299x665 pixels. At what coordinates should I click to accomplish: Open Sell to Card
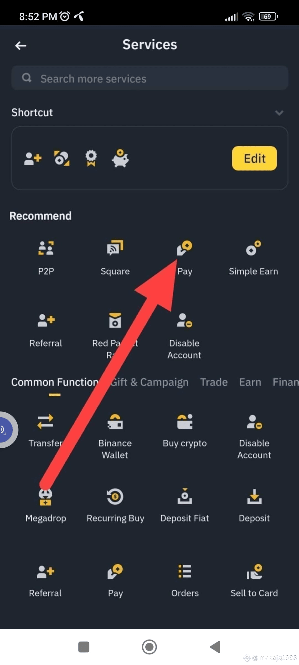point(254,571)
